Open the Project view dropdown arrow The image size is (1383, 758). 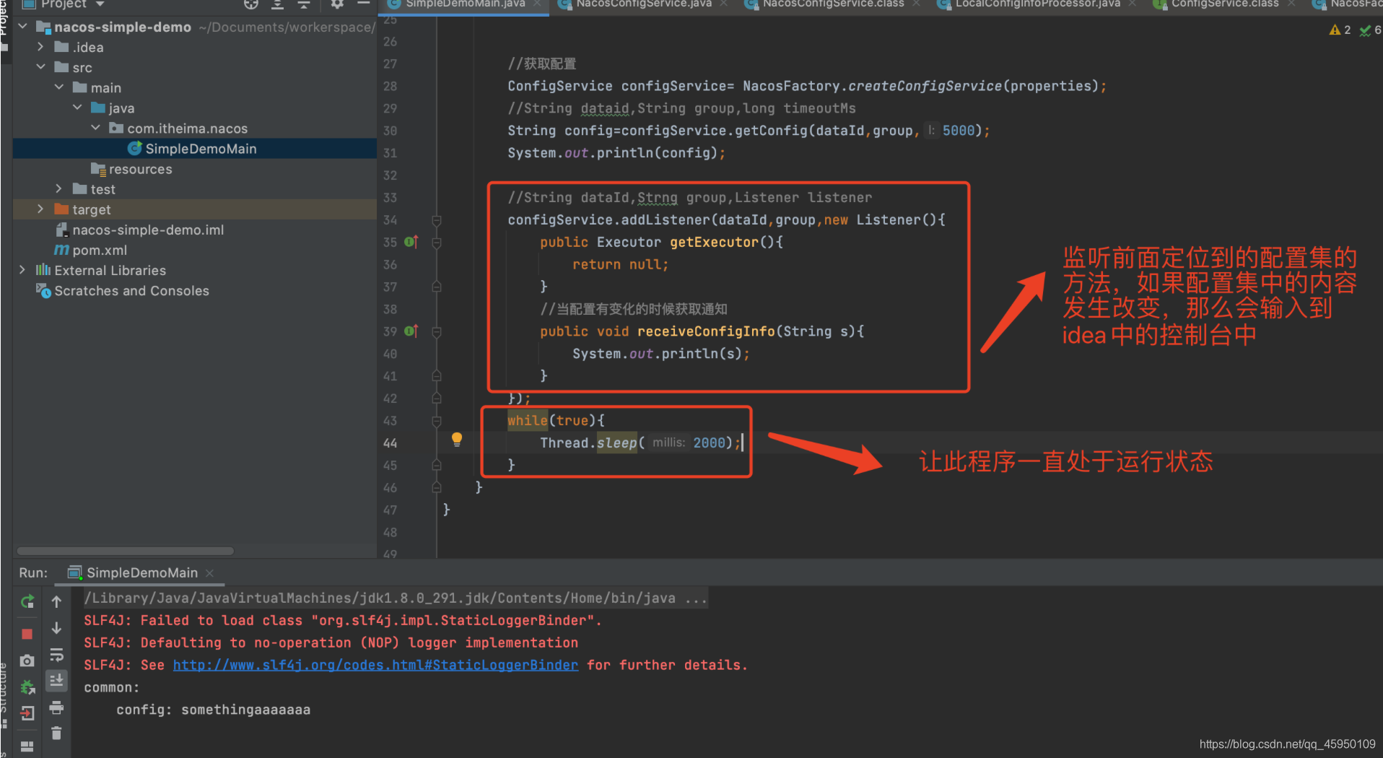tap(100, 4)
